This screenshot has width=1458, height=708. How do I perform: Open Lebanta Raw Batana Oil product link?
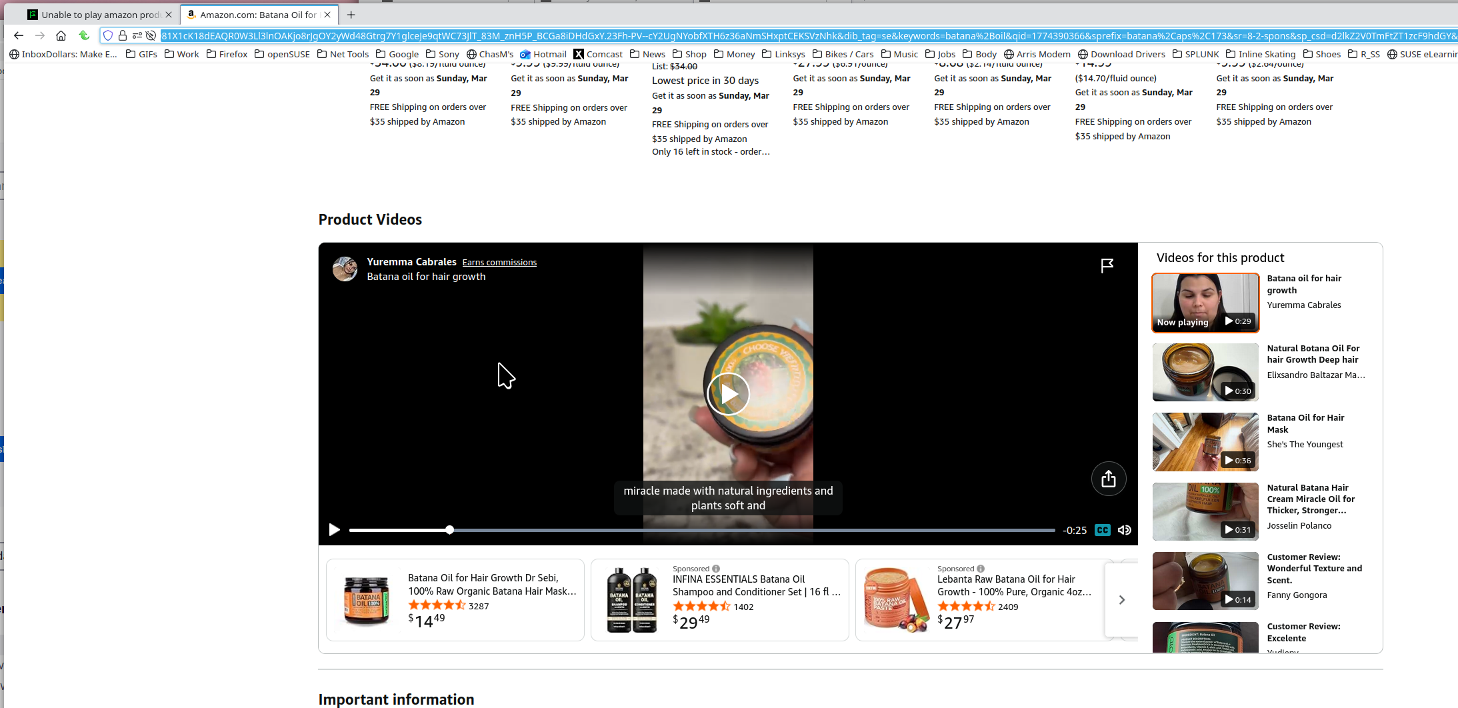(x=1015, y=585)
